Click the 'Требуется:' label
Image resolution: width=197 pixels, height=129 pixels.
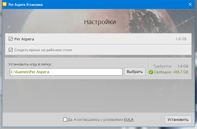pos(162,66)
